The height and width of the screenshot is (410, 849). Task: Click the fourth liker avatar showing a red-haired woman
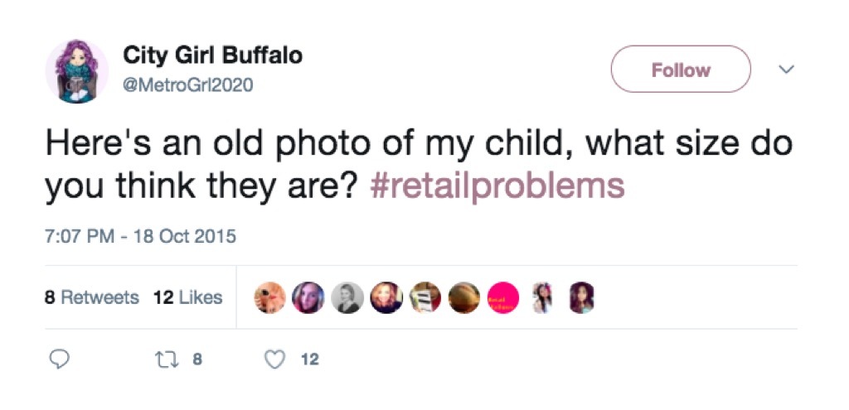click(386, 297)
